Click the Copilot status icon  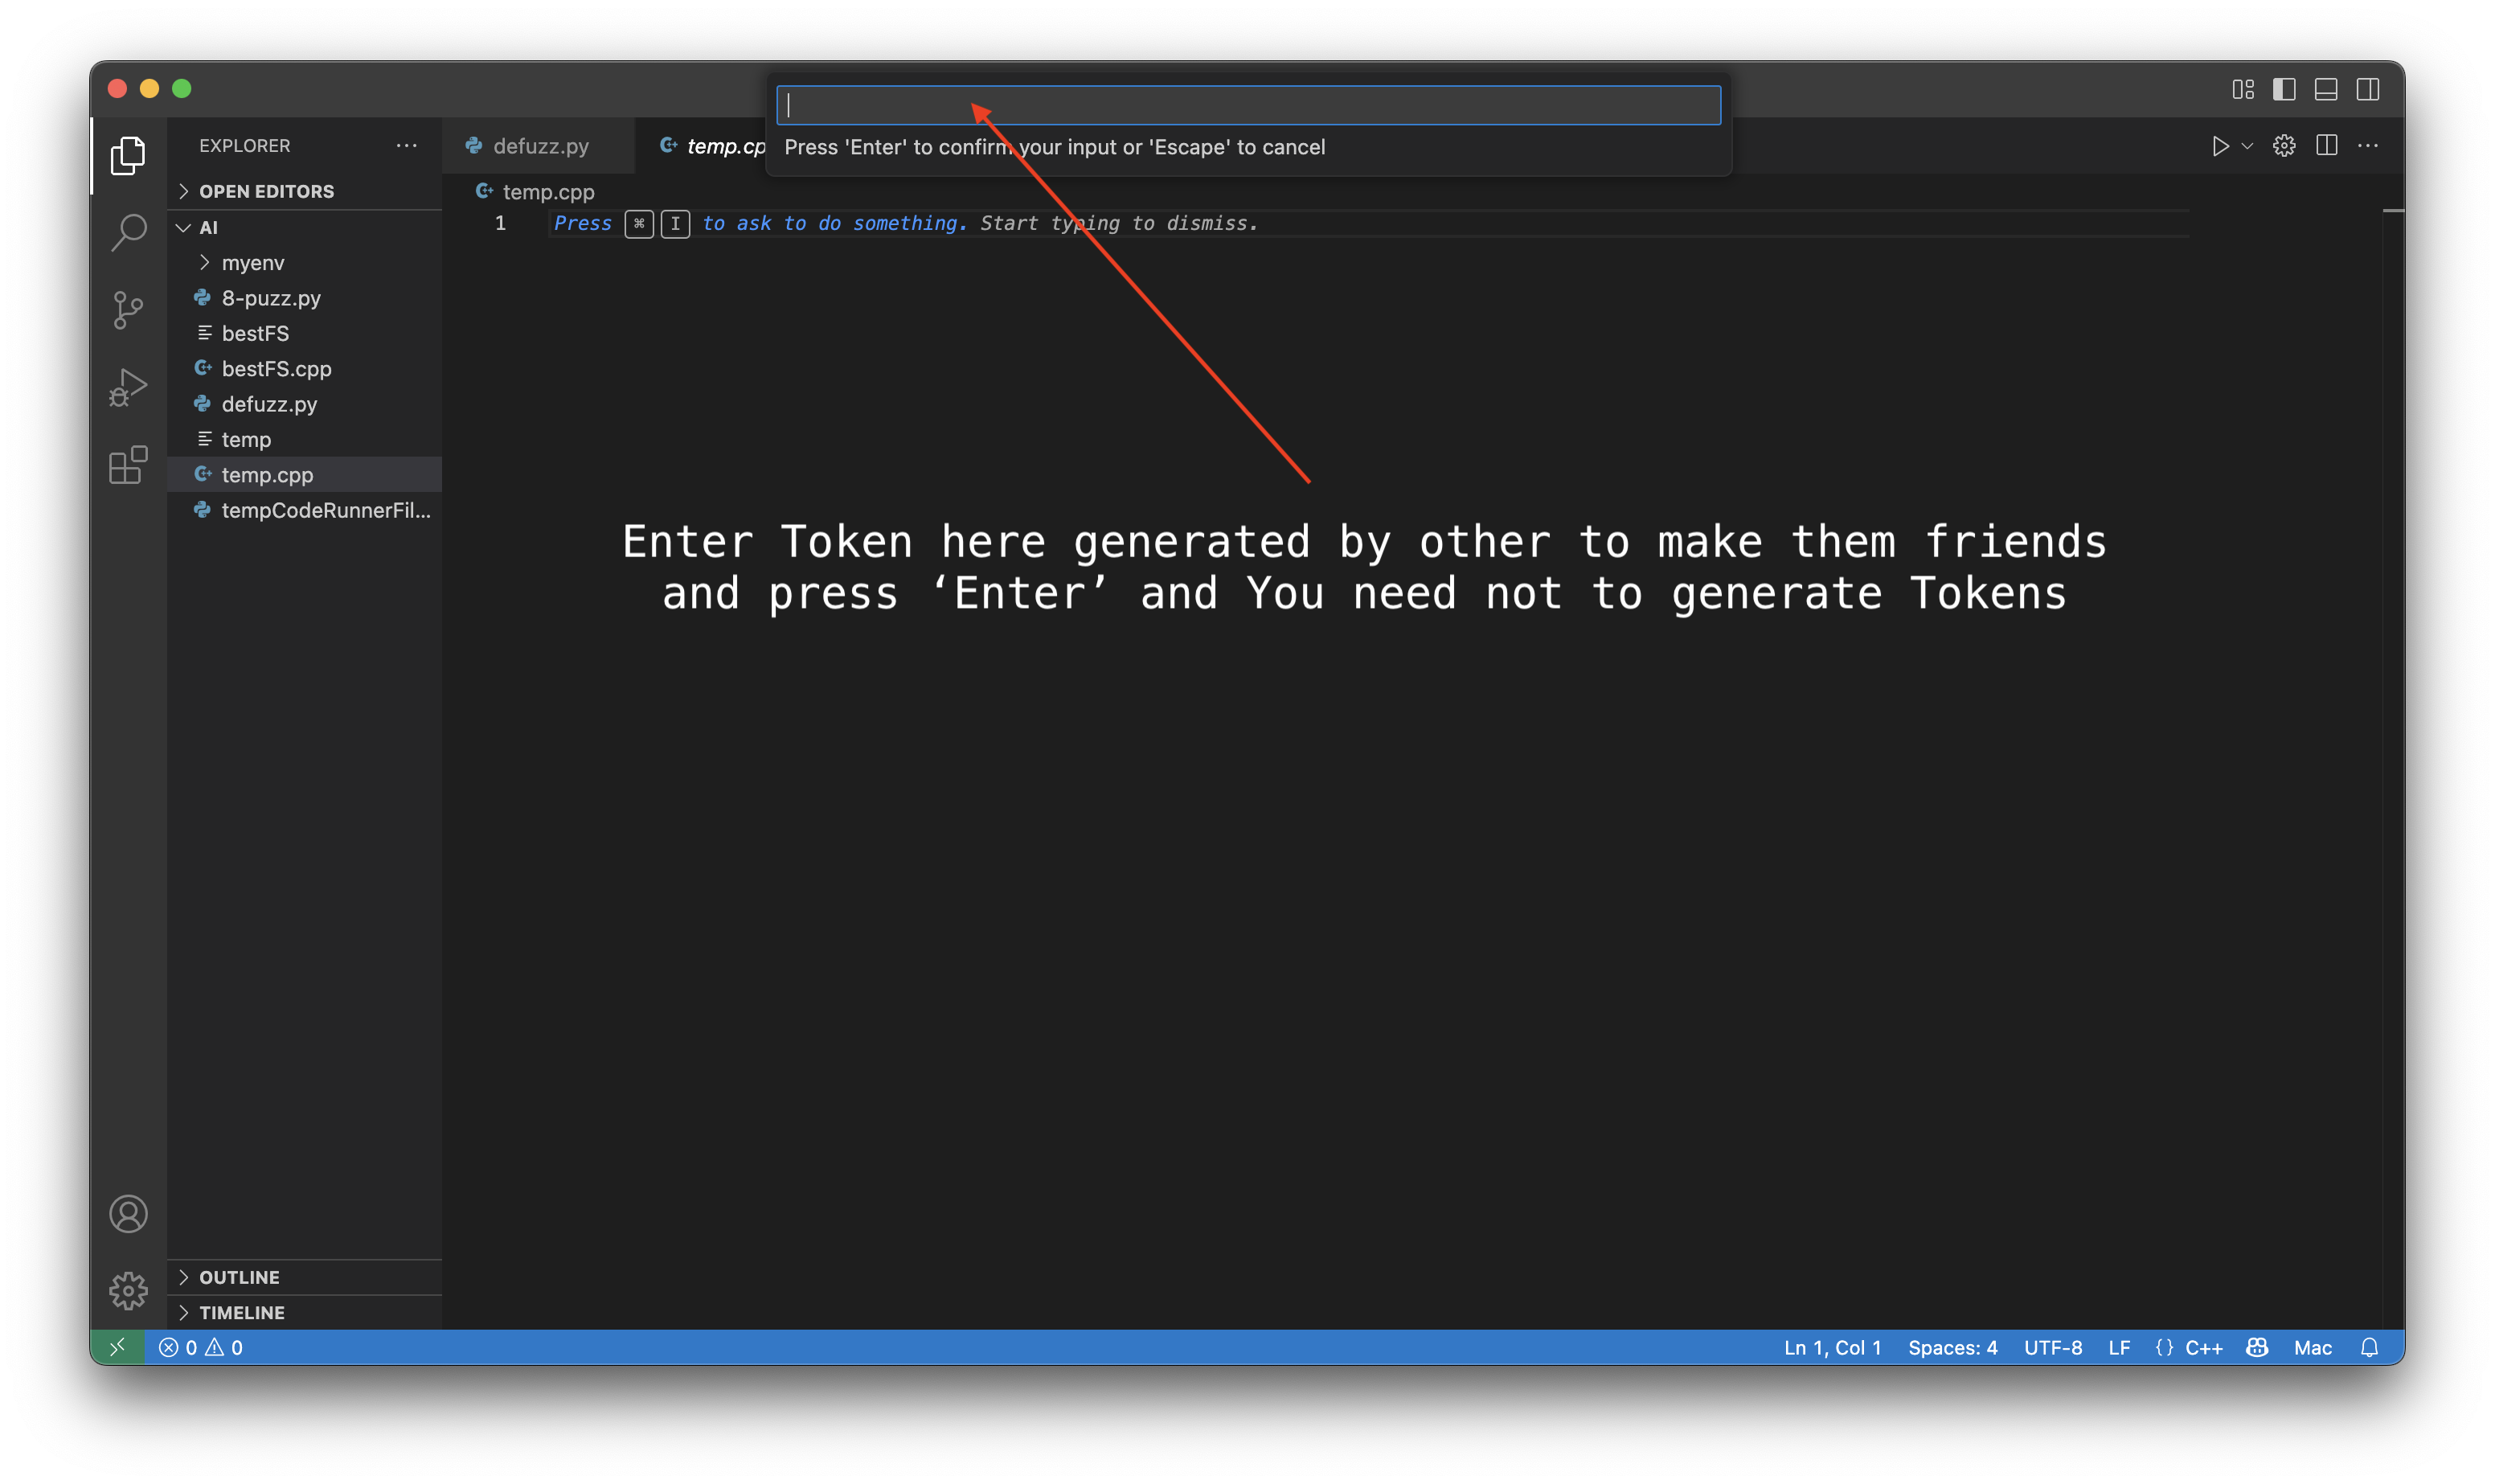point(2256,1347)
